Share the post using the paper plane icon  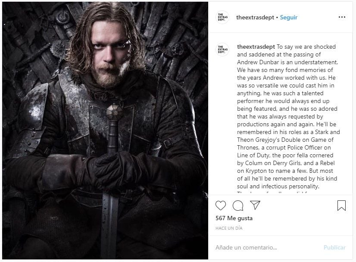tap(255, 206)
